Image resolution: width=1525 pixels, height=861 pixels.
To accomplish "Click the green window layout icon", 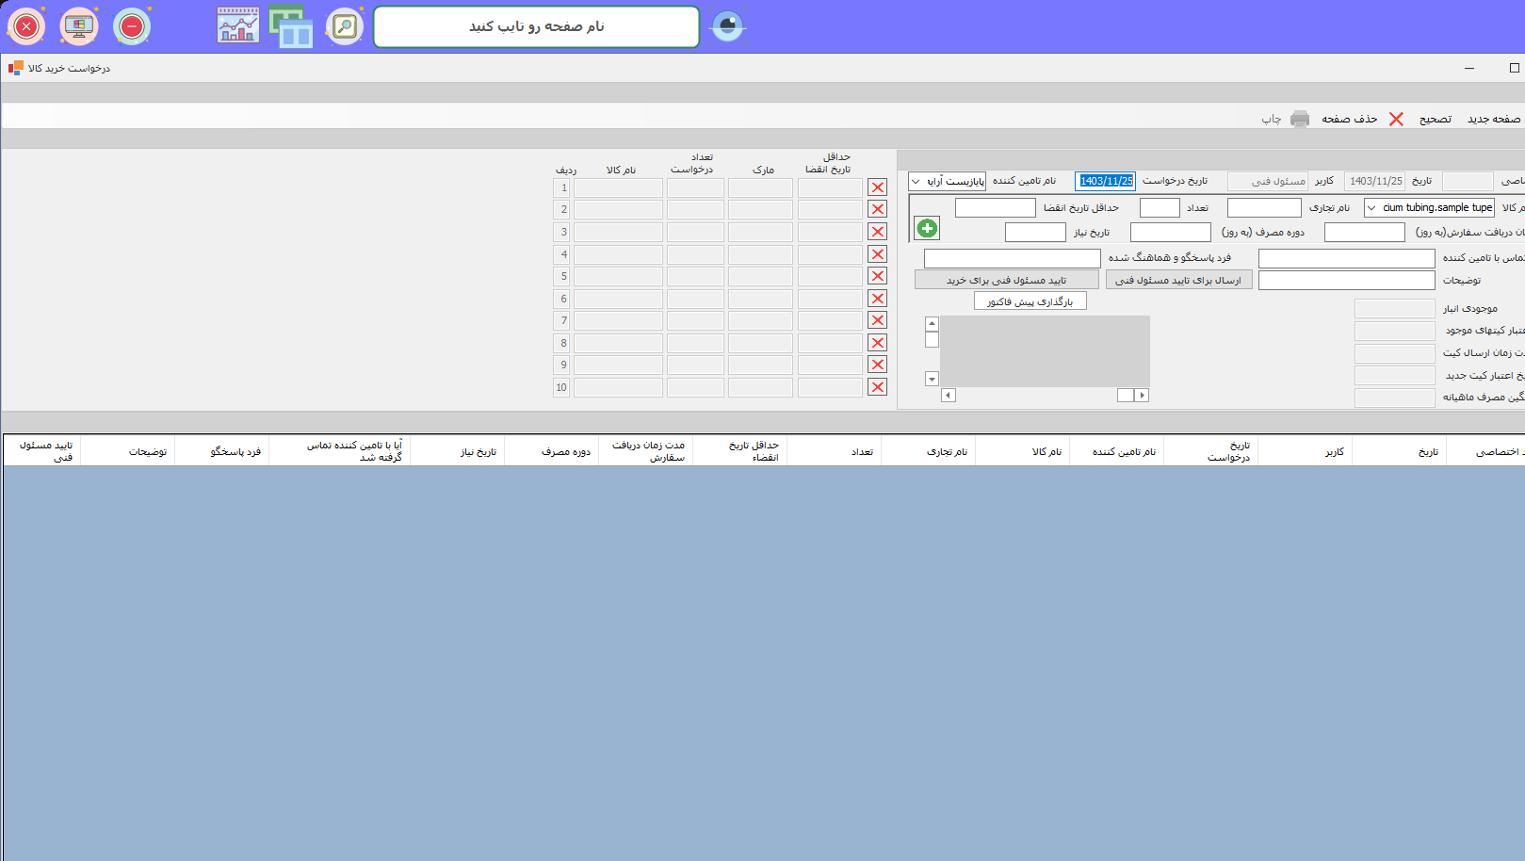I will point(290,26).
